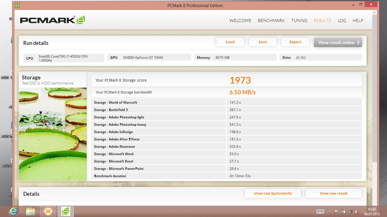Viewport: 387px width, 217px height.
Task: Click the PCMark 8 title bar icon
Action: 17,5
